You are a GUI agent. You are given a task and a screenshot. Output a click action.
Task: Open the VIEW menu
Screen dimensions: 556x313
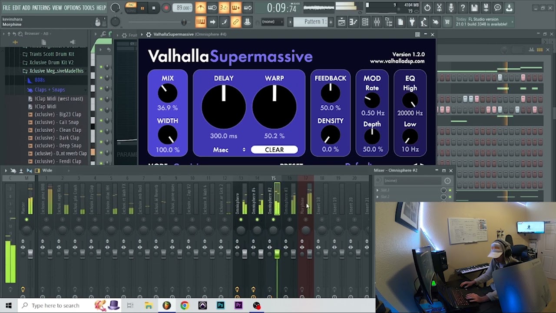[57, 8]
